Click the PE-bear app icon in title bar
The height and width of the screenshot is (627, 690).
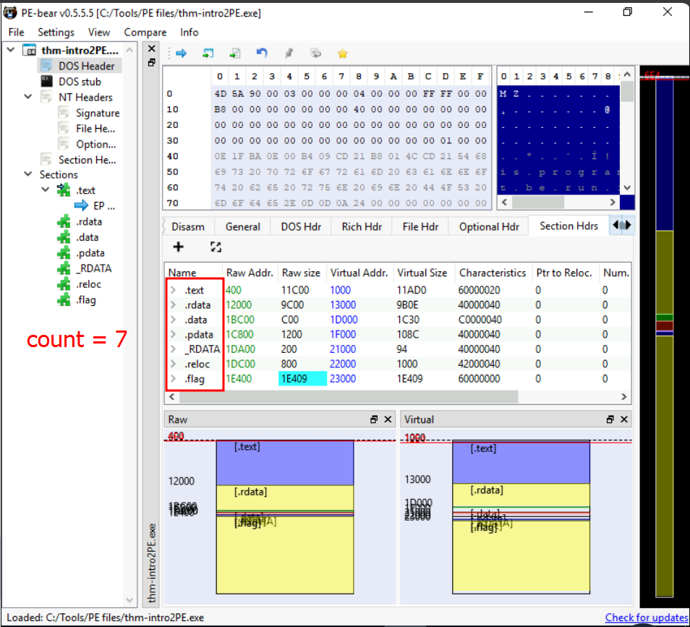point(9,13)
